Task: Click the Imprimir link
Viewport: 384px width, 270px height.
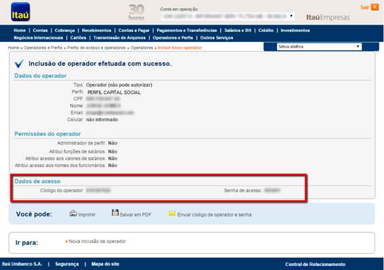Action: pos(87,215)
